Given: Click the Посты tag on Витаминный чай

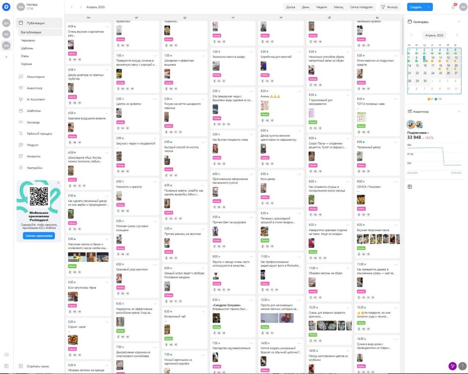Looking at the screenshot, I should [x=168, y=339].
